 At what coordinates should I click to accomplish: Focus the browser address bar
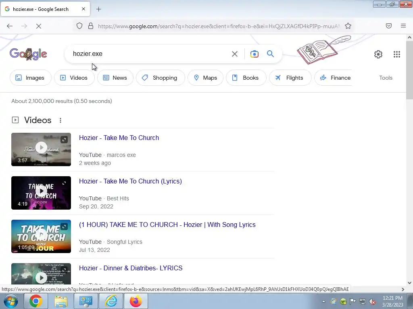click(x=219, y=26)
